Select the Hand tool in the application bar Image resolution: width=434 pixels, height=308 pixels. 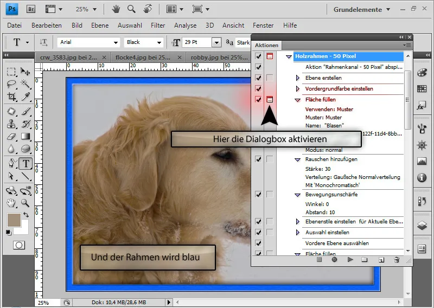pos(116,9)
